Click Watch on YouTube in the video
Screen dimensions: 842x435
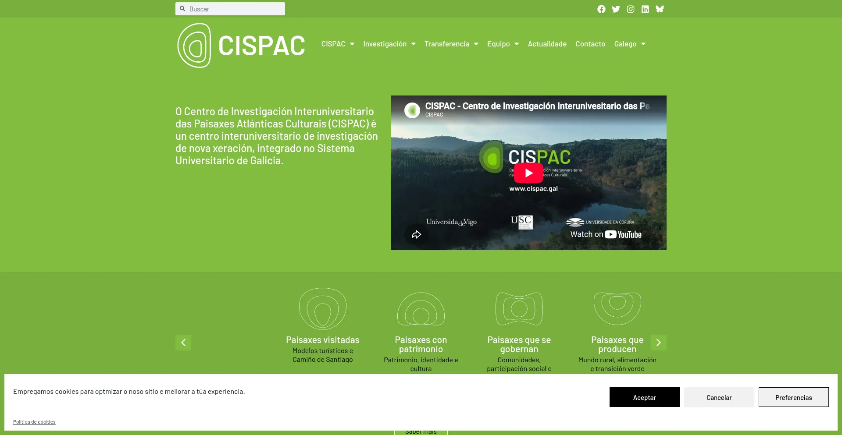(x=606, y=234)
